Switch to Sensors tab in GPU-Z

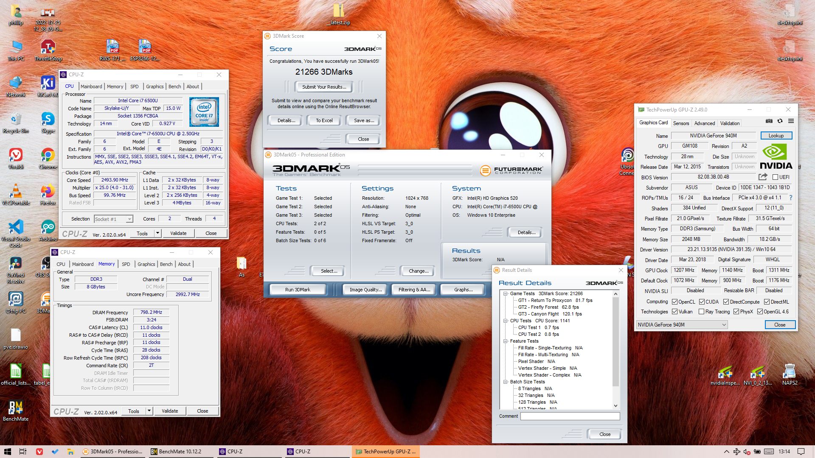pyautogui.click(x=681, y=123)
